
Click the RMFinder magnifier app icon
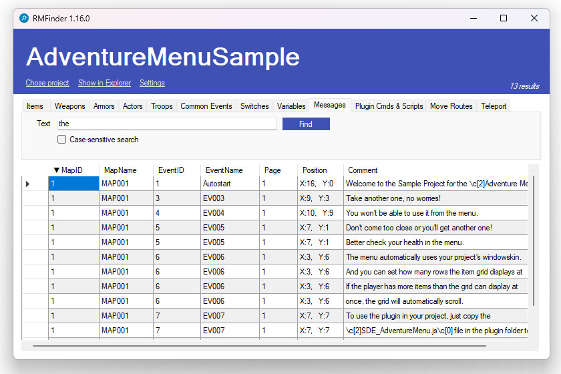point(24,19)
